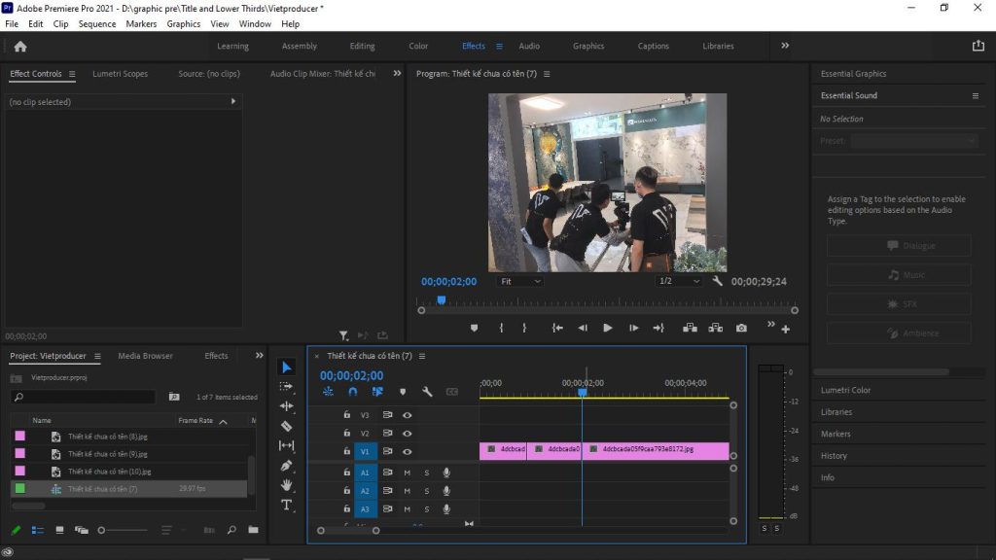This screenshot has height=560, width=996.
Task: Open the 1/2 playback resolution dropdown
Action: click(x=679, y=281)
